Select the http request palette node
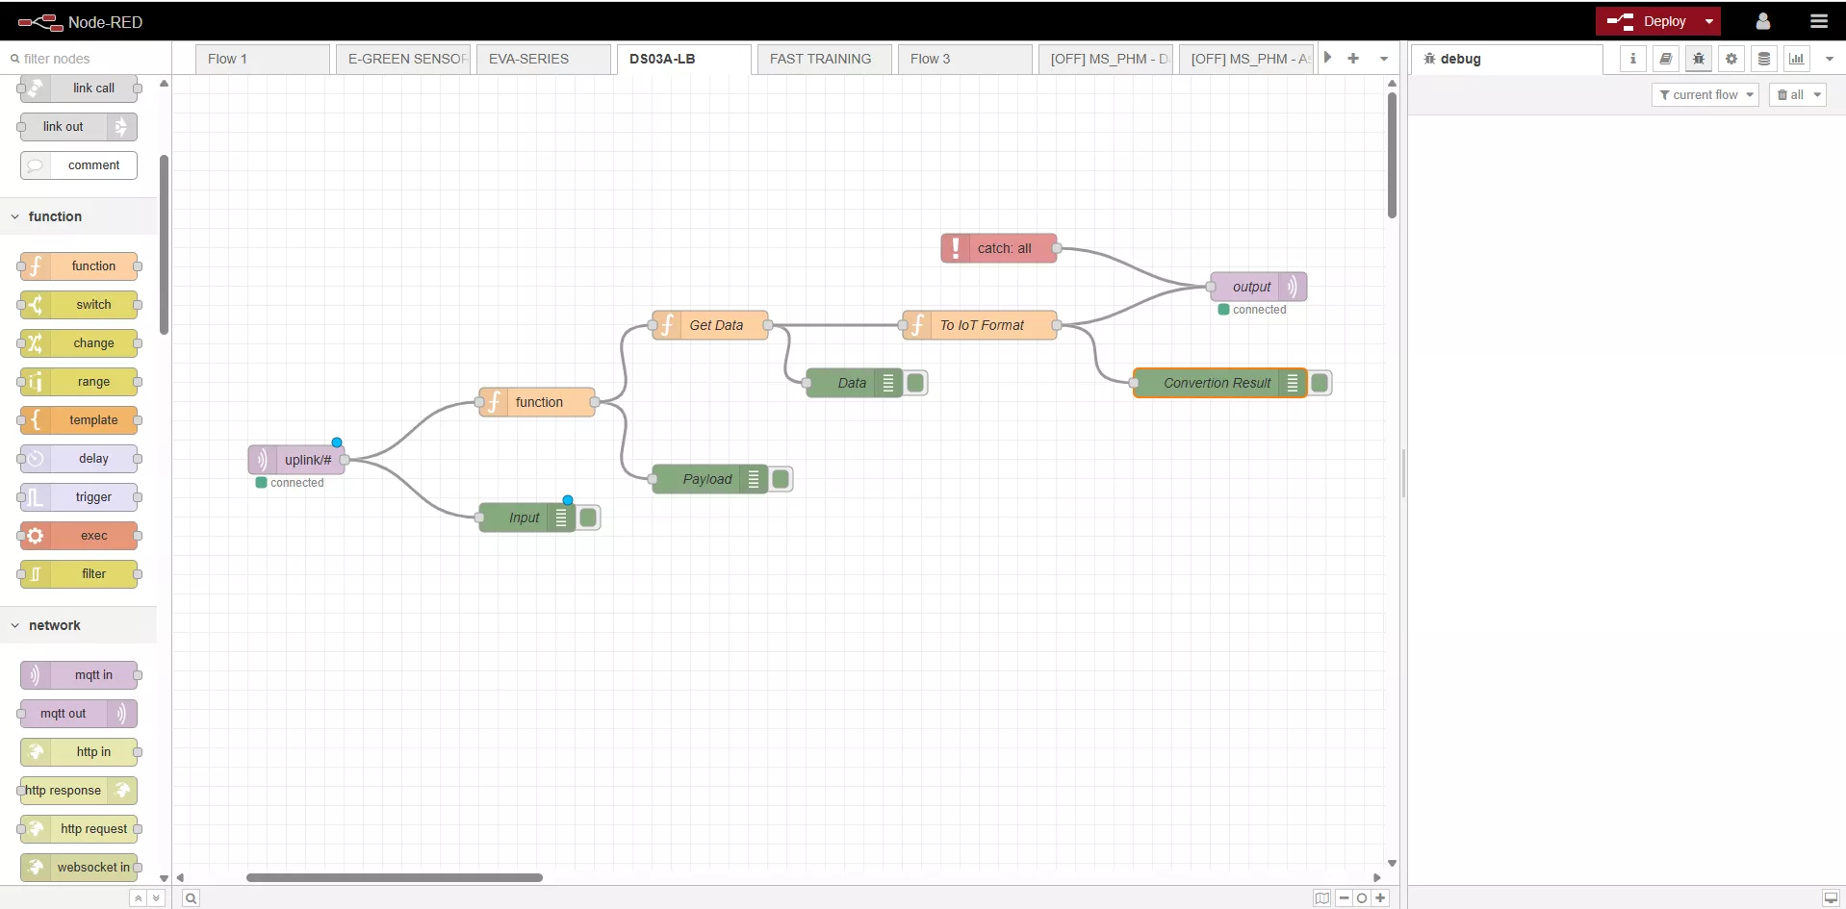Image resolution: width=1846 pixels, height=909 pixels. pos(79,829)
